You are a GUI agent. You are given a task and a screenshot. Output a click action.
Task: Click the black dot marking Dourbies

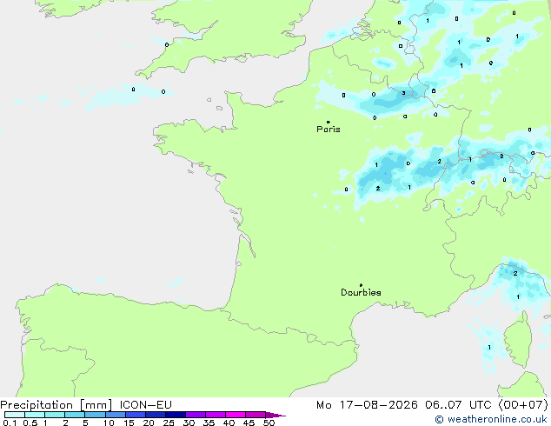click(x=361, y=285)
